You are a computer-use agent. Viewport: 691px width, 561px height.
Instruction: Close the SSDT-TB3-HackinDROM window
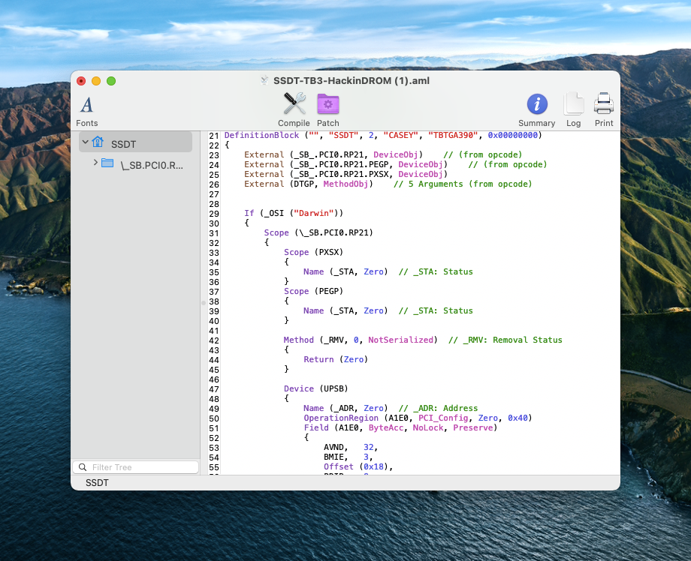point(81,81)
